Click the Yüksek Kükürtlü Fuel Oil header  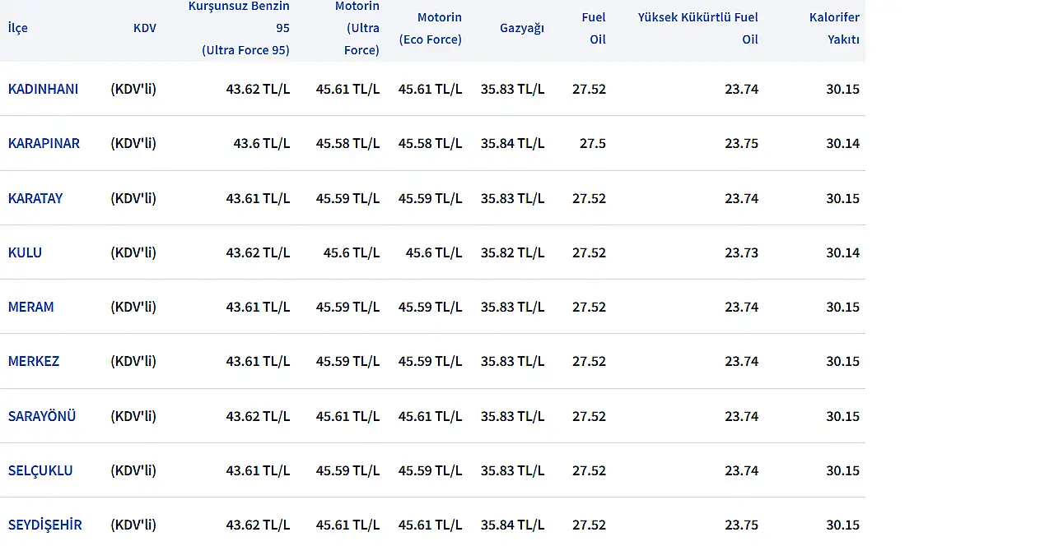tap(698, 28)
